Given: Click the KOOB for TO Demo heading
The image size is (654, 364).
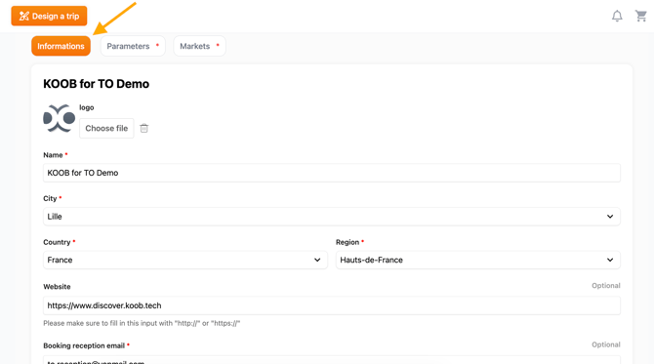Looking at the screenshot, I should 96,84.
